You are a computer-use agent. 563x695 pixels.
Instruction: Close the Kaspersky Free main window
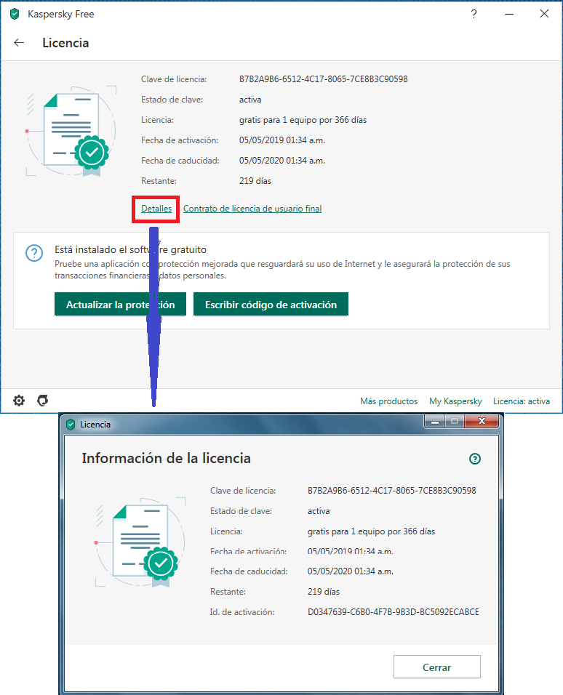pyautogui.click(x=544, y=14)
